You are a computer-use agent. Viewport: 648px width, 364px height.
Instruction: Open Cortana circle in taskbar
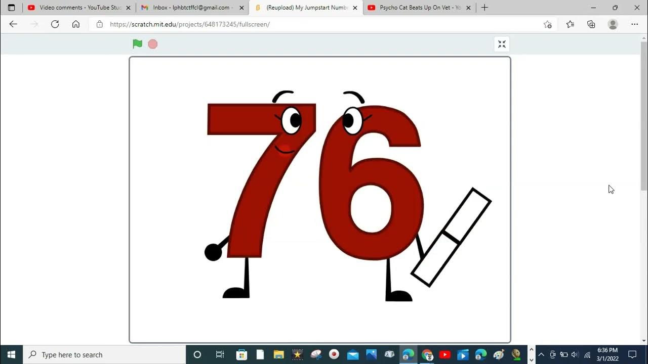click(x=197, y=354)
